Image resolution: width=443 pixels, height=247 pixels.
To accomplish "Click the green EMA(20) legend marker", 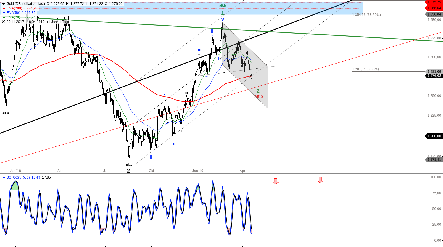I will (x=4, y=17).
